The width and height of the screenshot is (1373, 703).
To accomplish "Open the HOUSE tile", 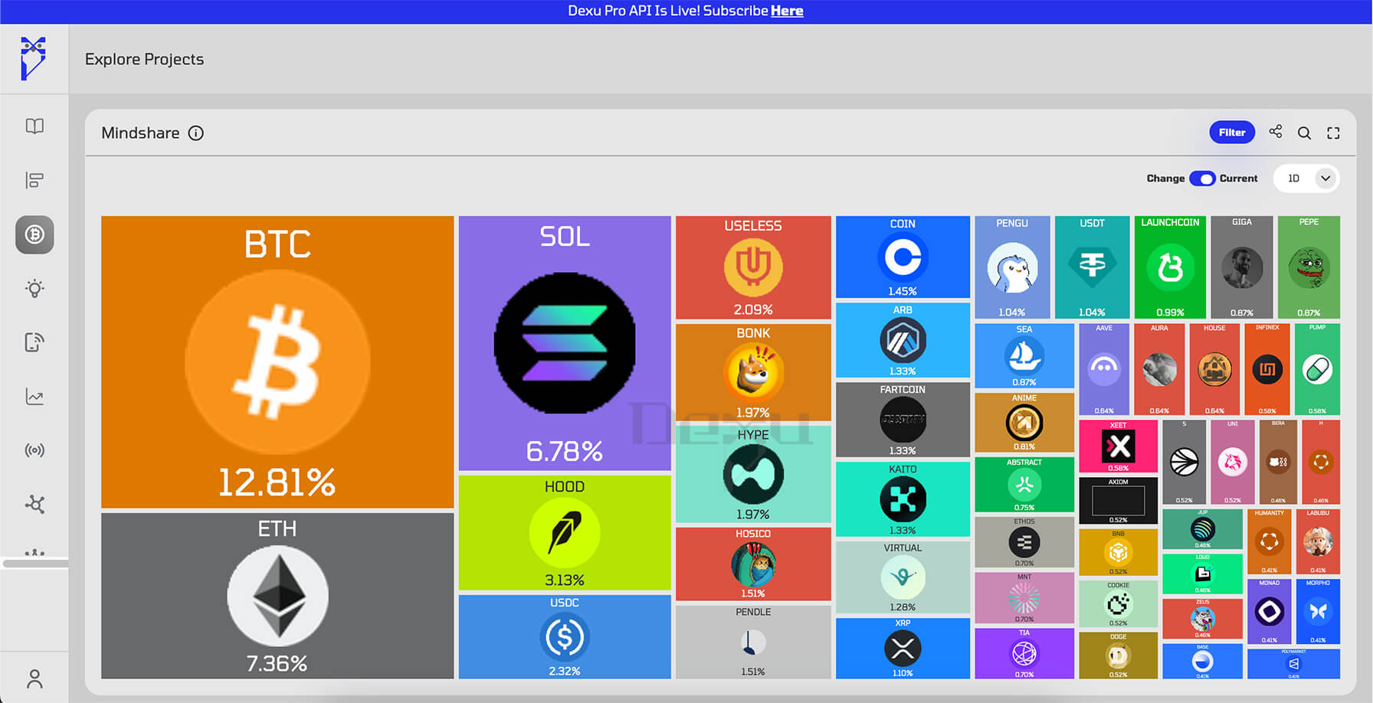I will 1214,369.
